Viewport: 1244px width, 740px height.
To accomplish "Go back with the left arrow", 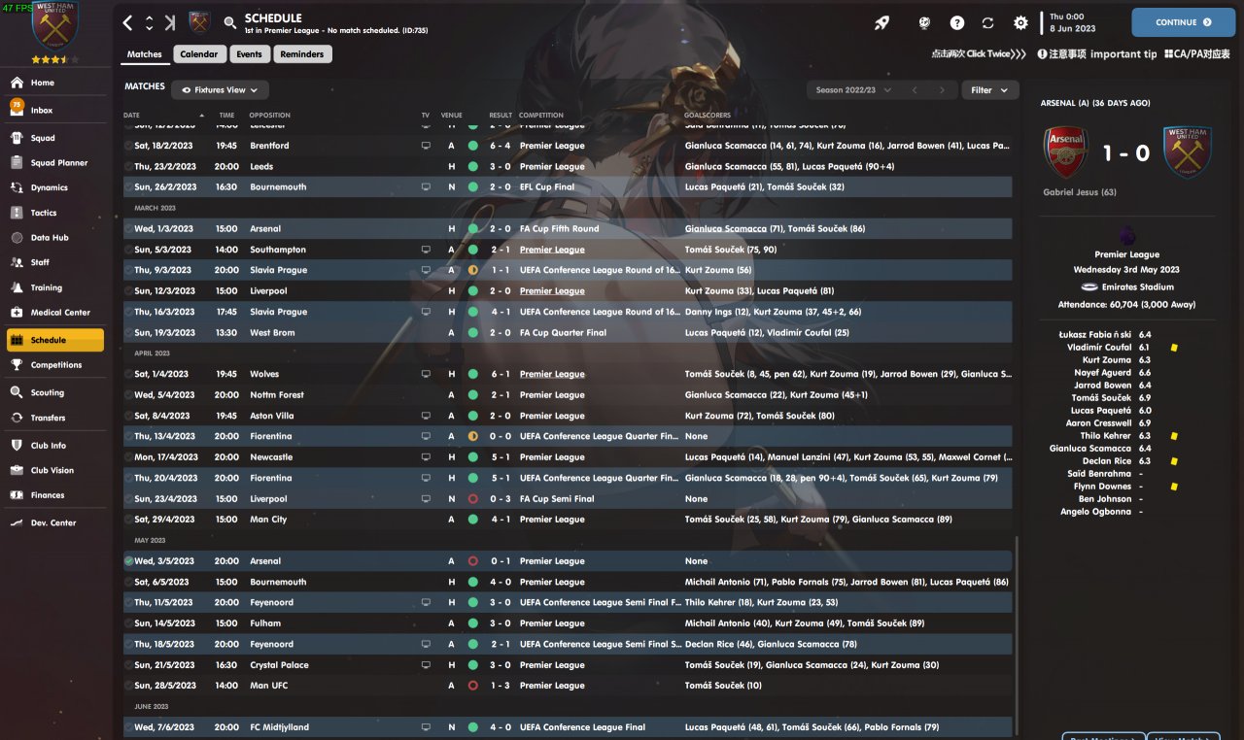I will [128, 23].
